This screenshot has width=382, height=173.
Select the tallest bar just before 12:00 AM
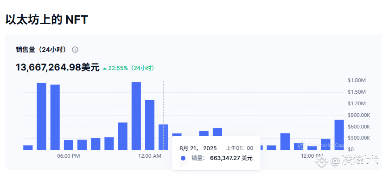(136, 116)
